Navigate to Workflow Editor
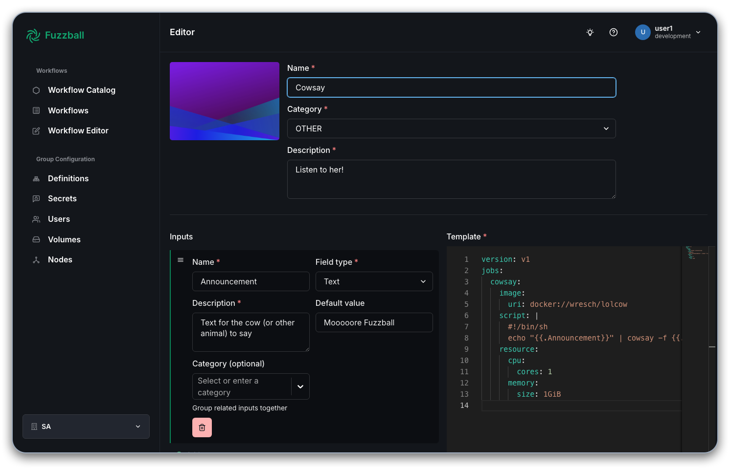Screen dimensions: 730x469 78,131
